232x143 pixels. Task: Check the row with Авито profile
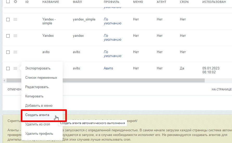[x=8, y=68]
